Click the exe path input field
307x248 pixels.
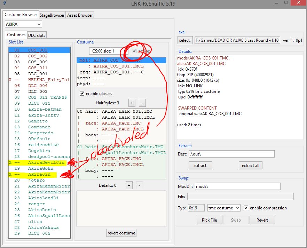tap(237, 40)
